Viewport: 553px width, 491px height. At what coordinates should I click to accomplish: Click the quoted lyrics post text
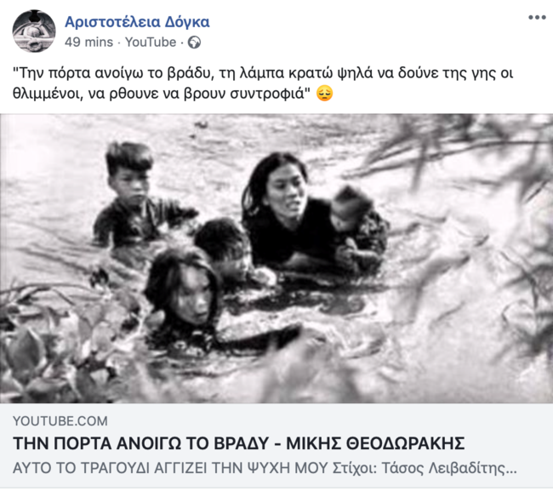point(263,83)
